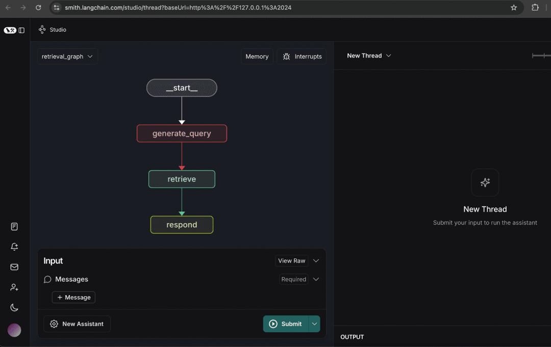Open the Submit button's dropdown arrow
Screen dimensions: 551x347
pyautogui.click(x=314, y=324)
